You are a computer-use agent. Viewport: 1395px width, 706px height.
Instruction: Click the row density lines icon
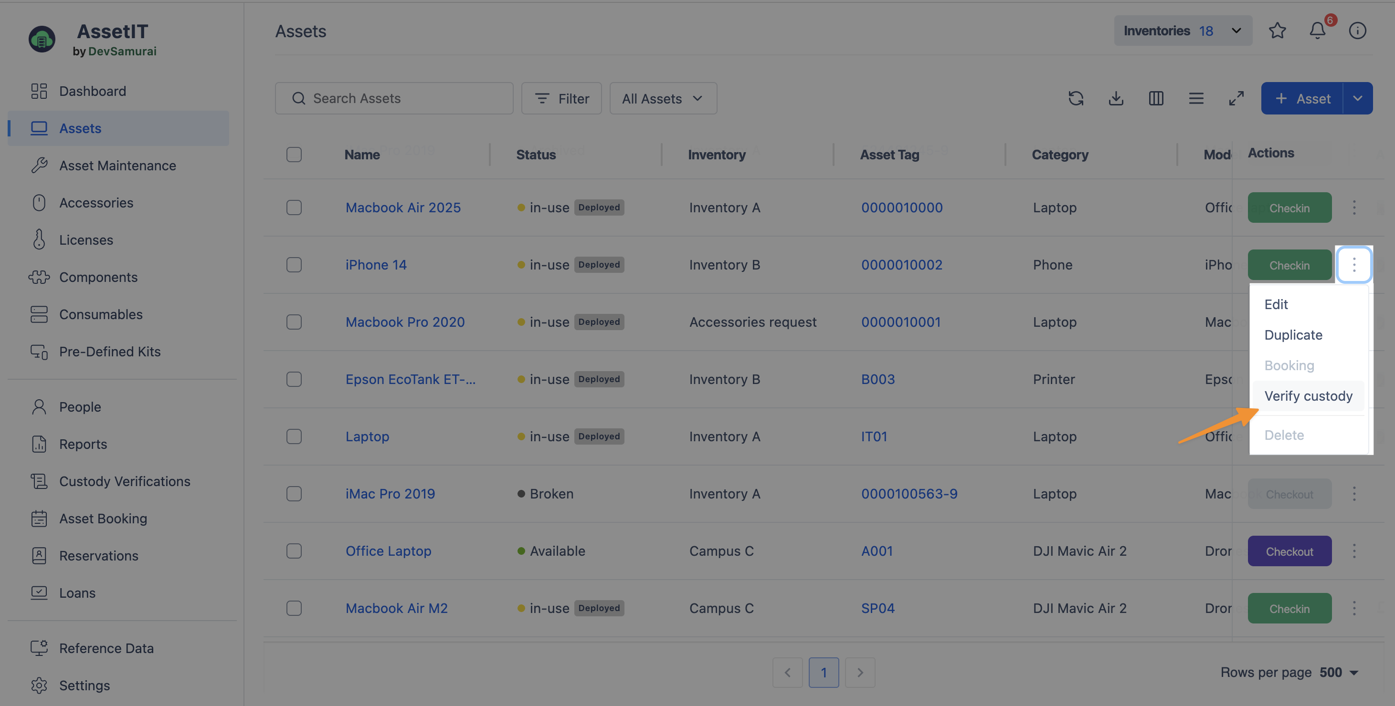coord(1196,98)
